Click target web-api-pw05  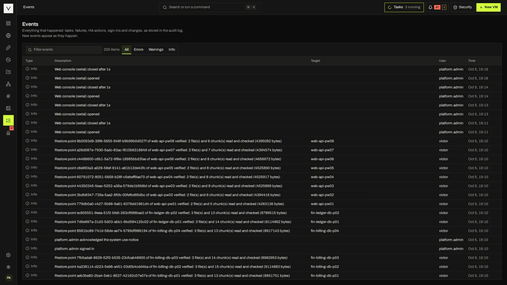322,168
